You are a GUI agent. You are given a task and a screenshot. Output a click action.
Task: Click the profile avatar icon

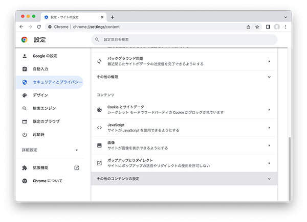click(277, 27)
